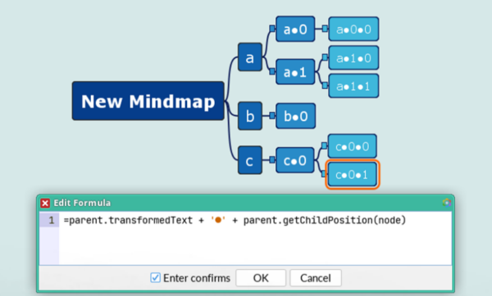
Task: Cancel the formula editing
Action: click(316, 278)
